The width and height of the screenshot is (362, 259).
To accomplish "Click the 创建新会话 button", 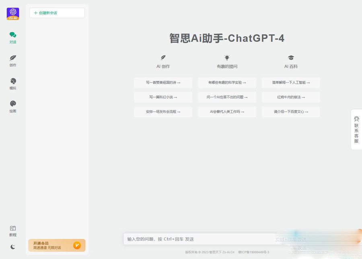I will coord(57,13).
